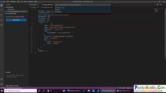Screen dimensions: 166x93
Task: Open the Search view in the activity bar
Action: pyautogui.click(x=2, y=10)
